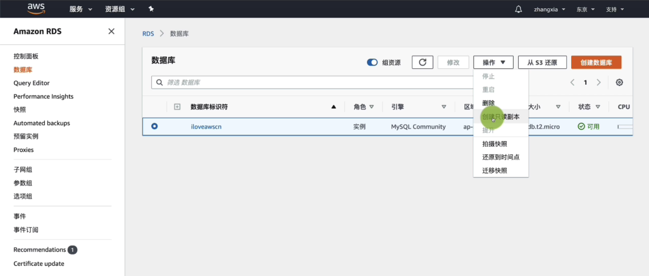Open the 支持 dropdown
The width and height of the screenshot is (649, 276).
pyautogui.click(x=614, y=9)
